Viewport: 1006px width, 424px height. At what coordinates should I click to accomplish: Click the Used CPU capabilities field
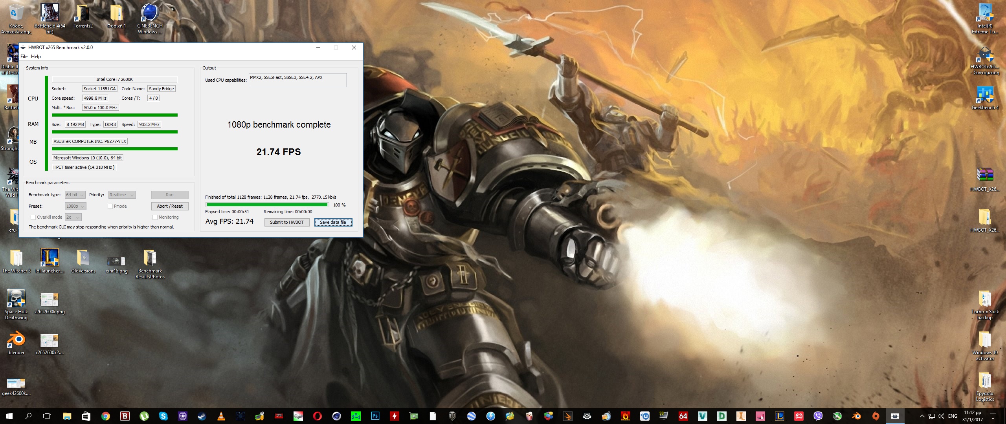click(x=297, y=80)
